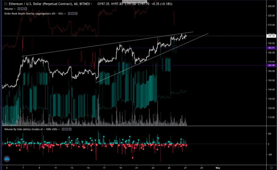
Task: Toggle visibility of Order Book Depth Overlay
Action: 69,13
